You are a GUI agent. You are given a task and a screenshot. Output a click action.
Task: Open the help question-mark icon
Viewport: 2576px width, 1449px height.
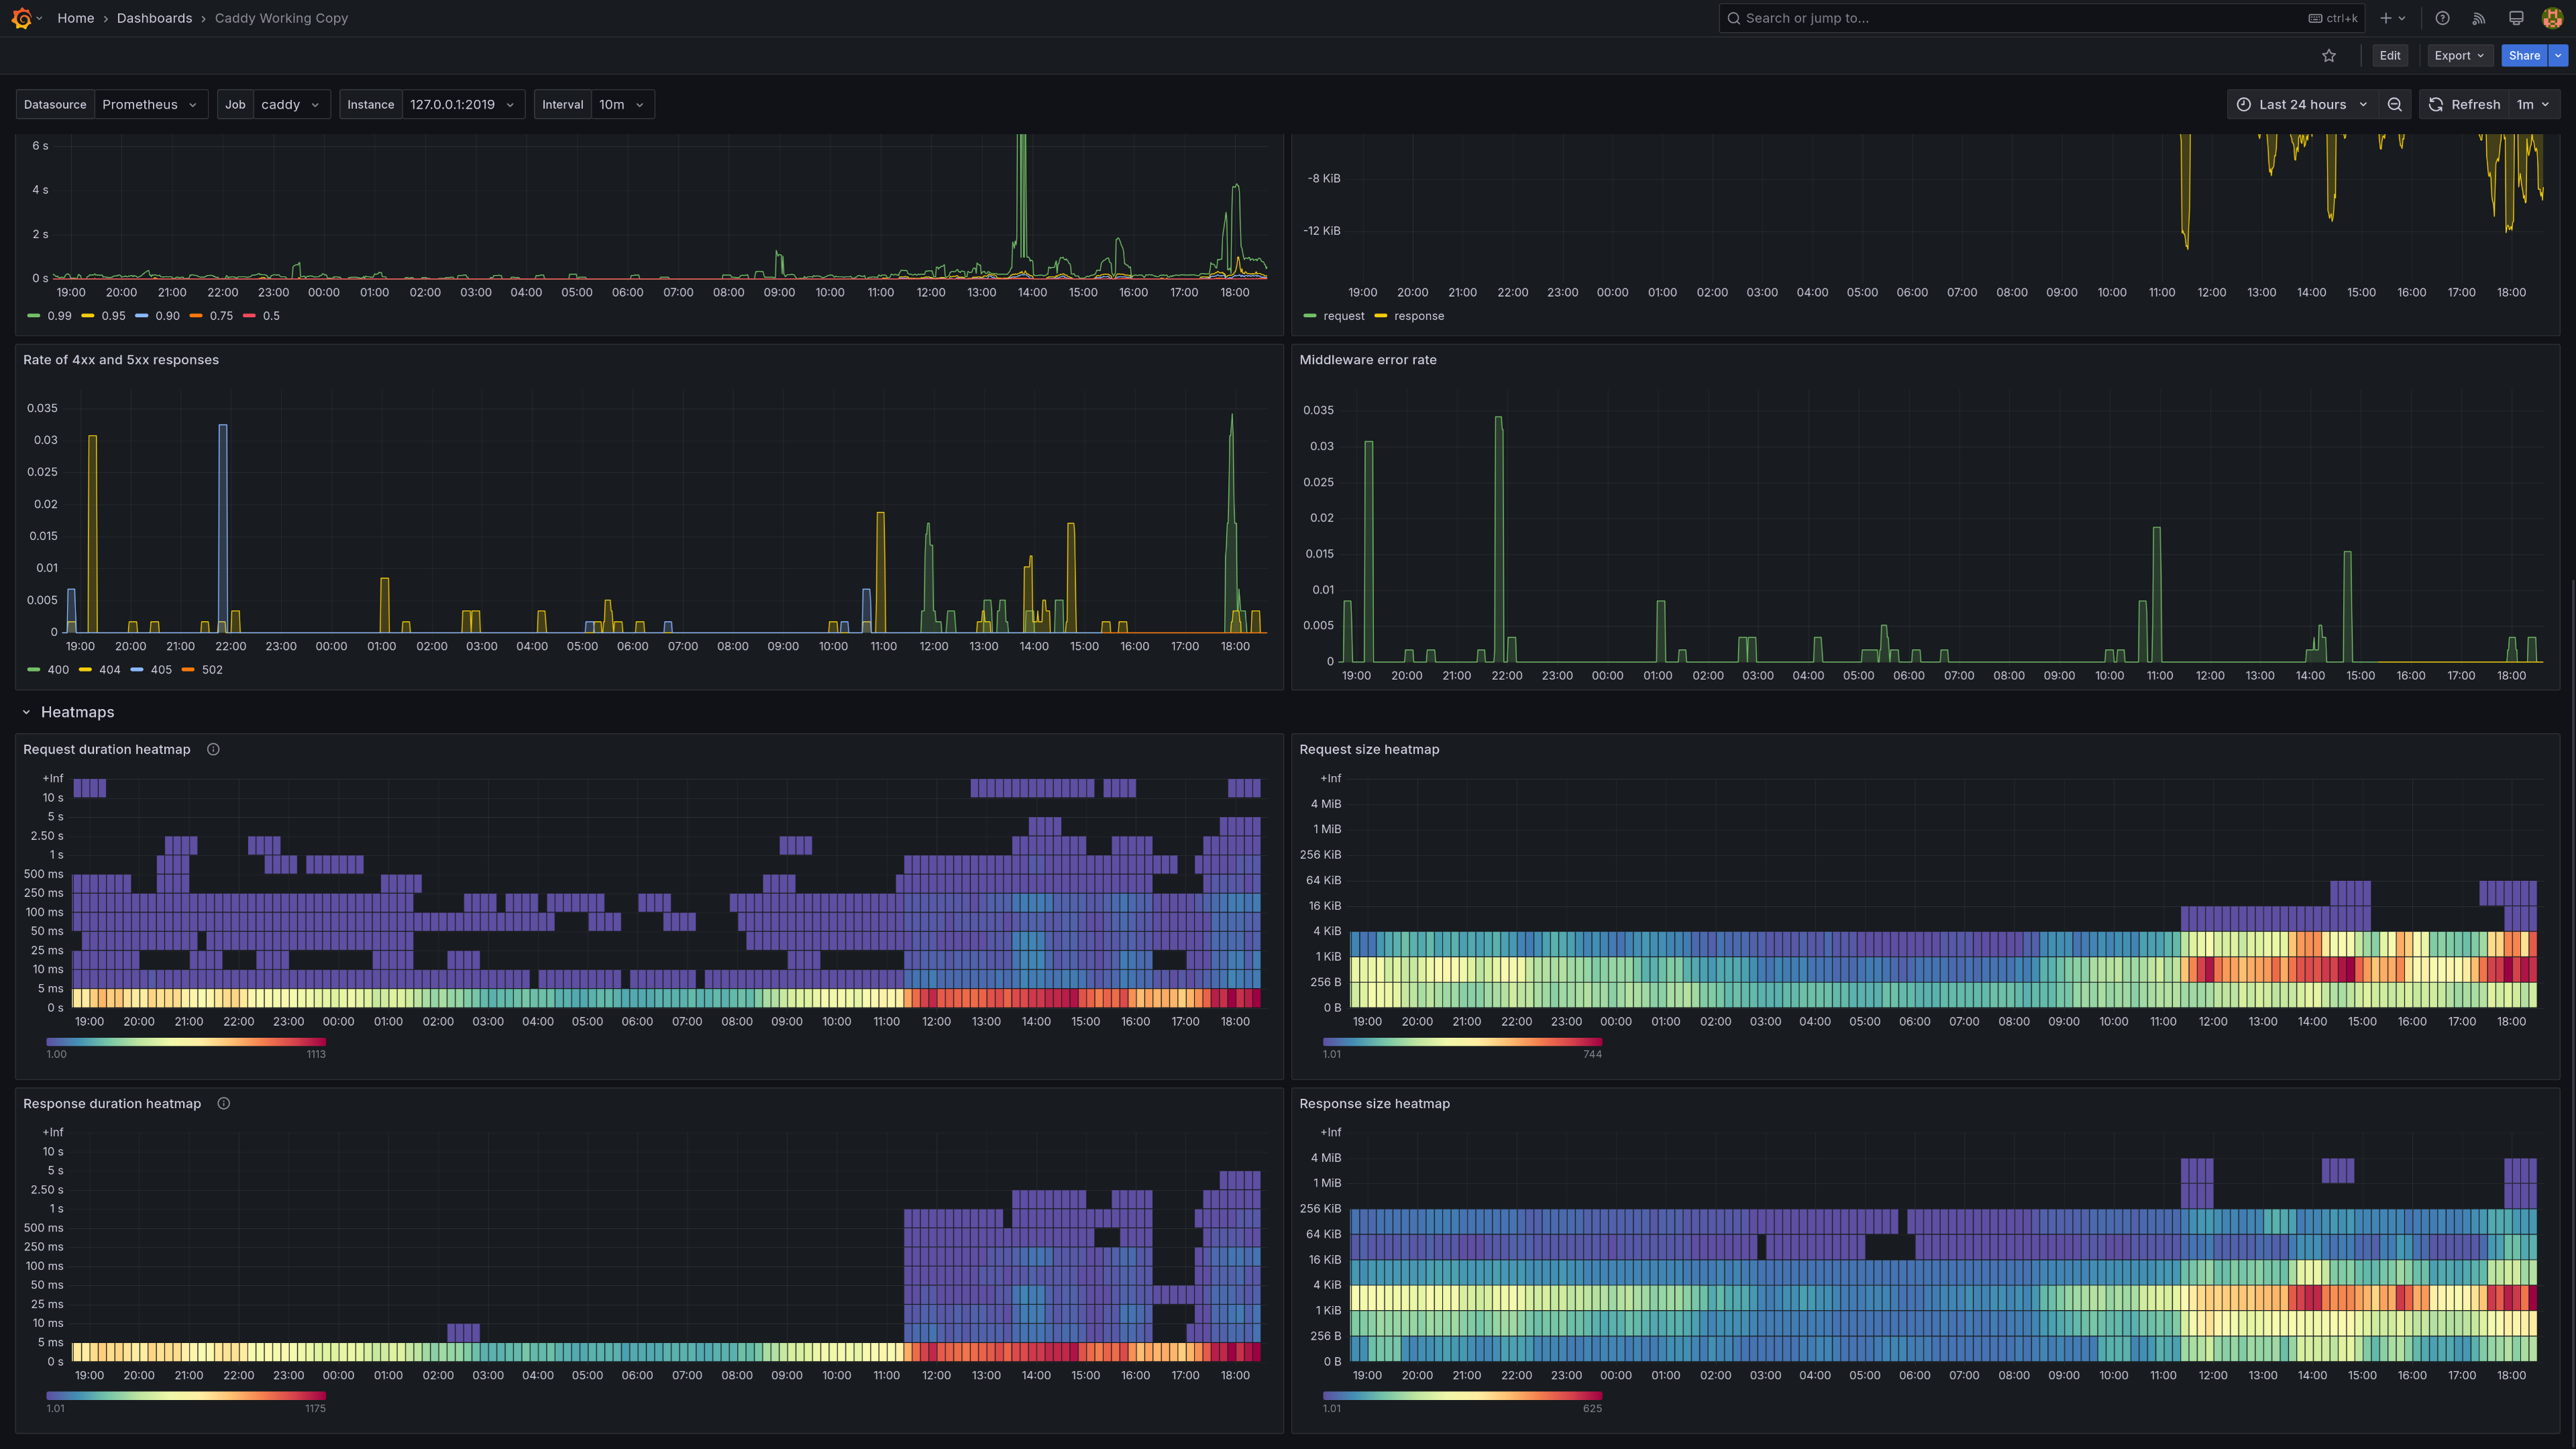coord(2442,18)
